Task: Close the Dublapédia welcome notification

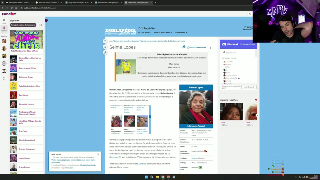Action: 98,154
